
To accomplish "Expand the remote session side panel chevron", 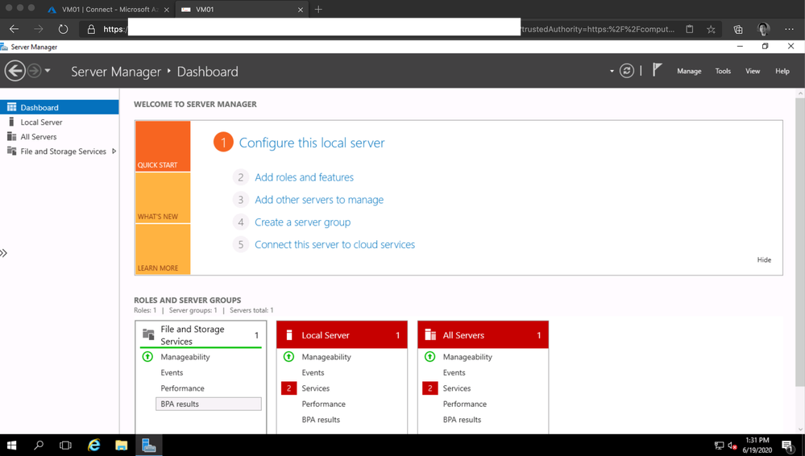I will (3, 253).
